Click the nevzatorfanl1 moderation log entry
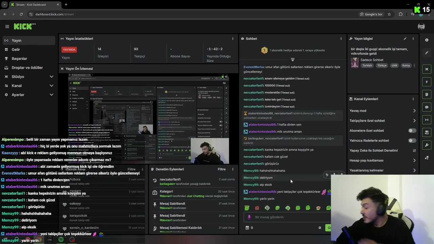 pyautogui.click(x=193, y=181)
